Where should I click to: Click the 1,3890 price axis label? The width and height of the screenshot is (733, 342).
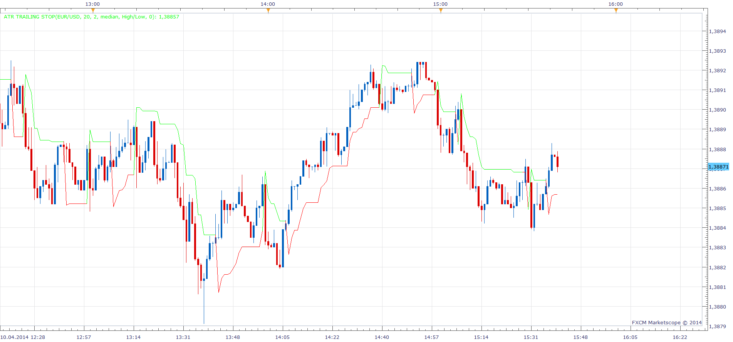[718, 110]
